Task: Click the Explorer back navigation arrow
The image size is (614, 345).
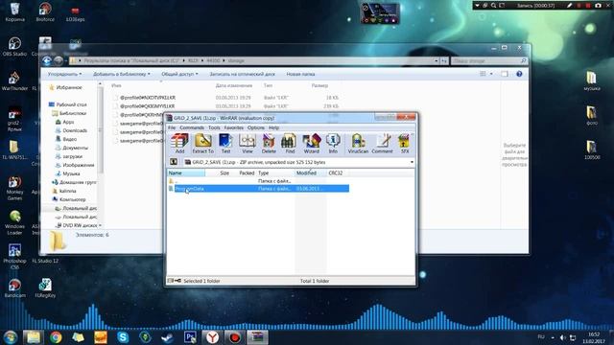Action: tap(47, 60)
